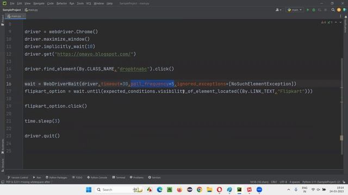Click the PyCharm logo in title bar

tap(4, 3)
